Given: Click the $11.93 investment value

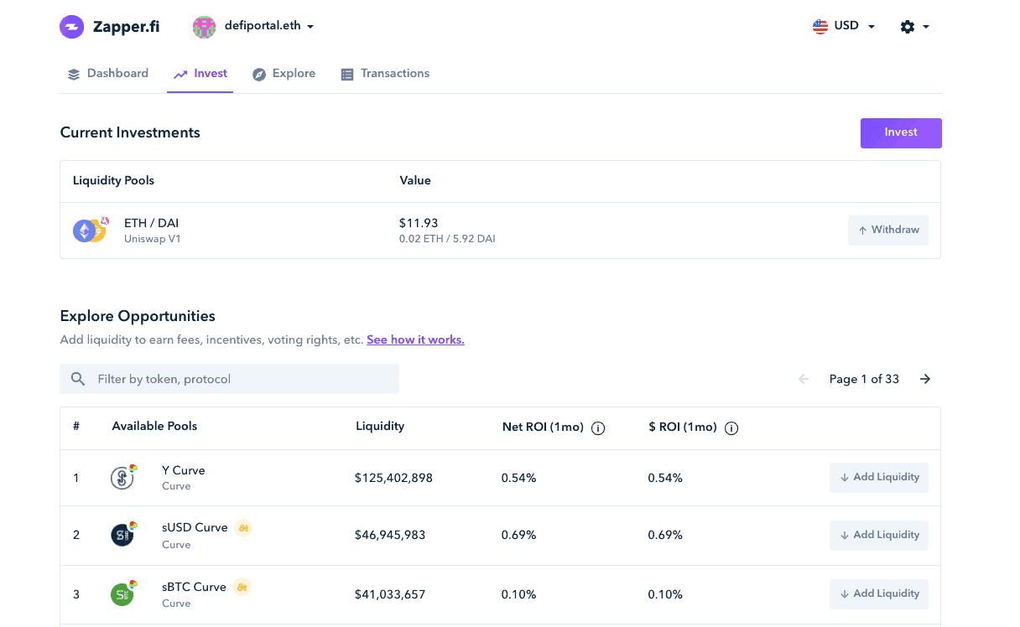Looking at the screenshot, I should (419, 223).
